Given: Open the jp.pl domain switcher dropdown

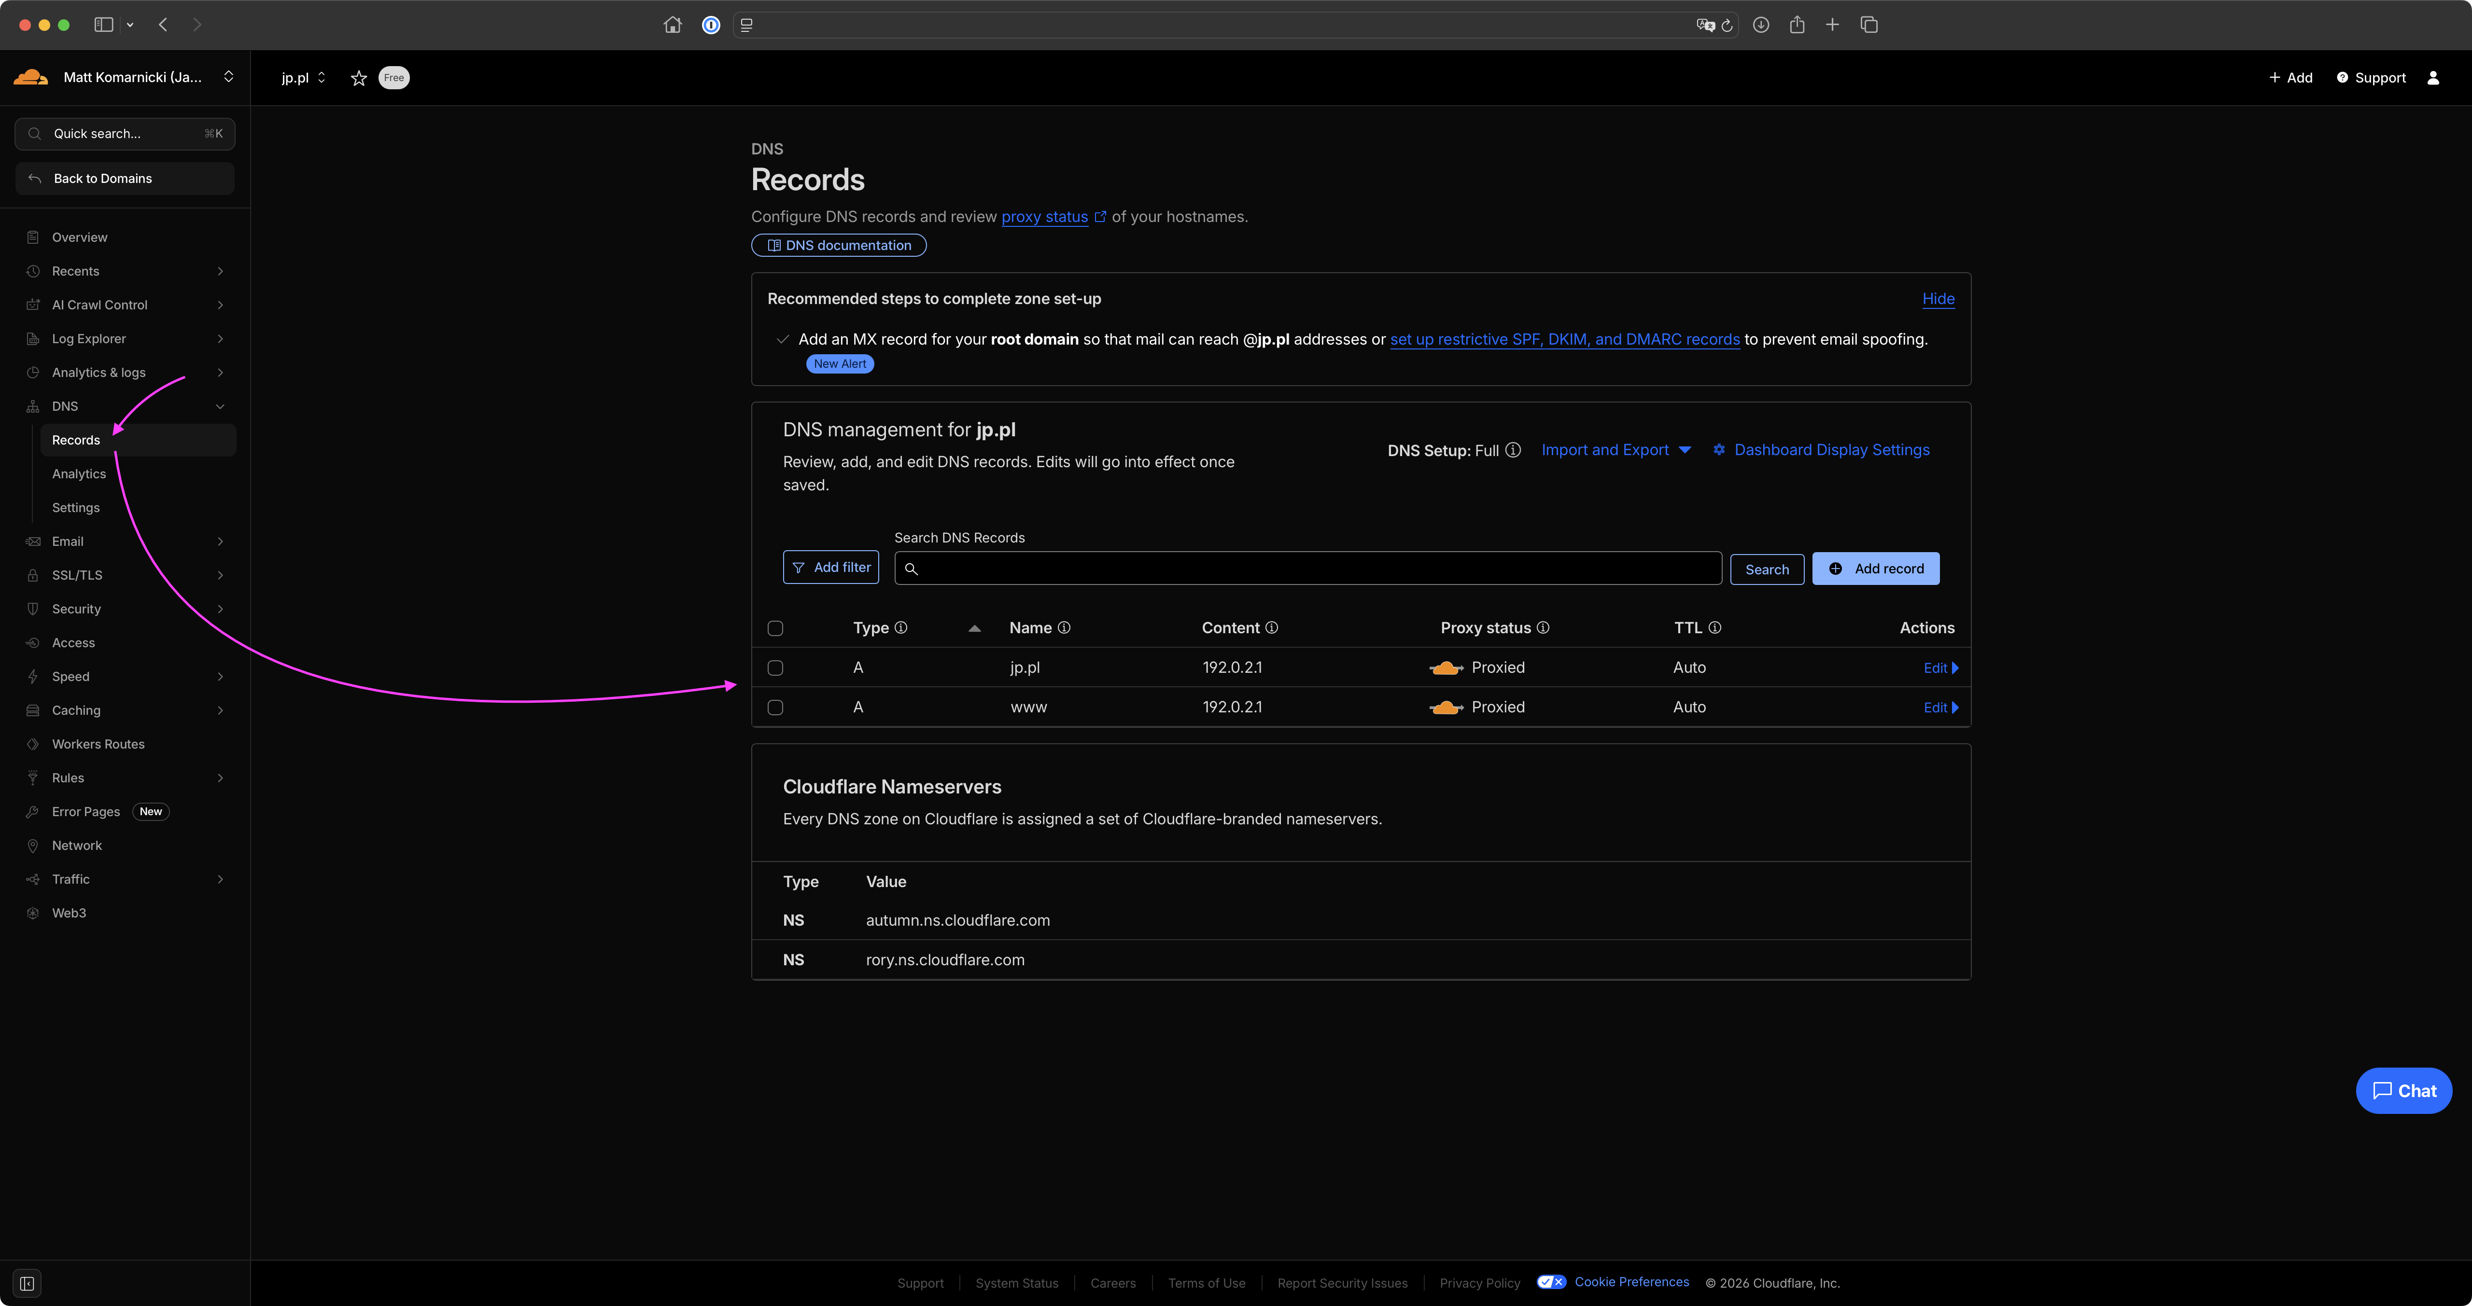Looking at the screenshot, I should coord(303,78).
